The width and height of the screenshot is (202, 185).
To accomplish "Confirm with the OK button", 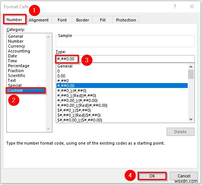I will (152, 176).
